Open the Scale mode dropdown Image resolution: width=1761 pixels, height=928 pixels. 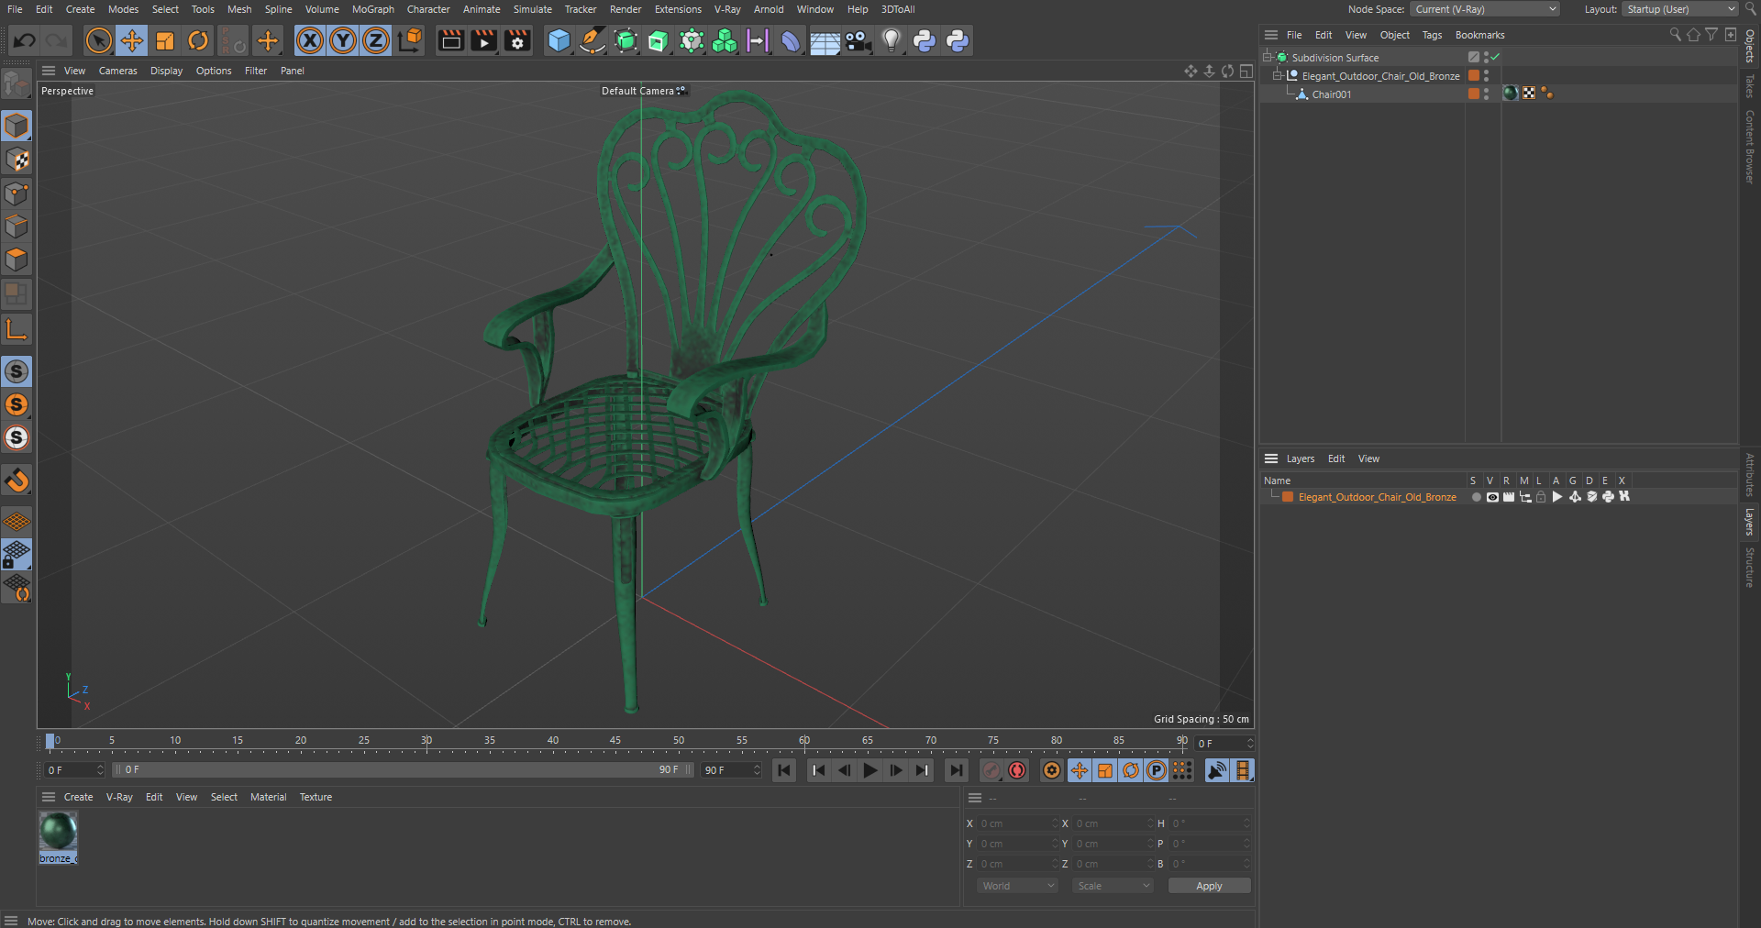pyautogui.click(x=1113, y=886)
